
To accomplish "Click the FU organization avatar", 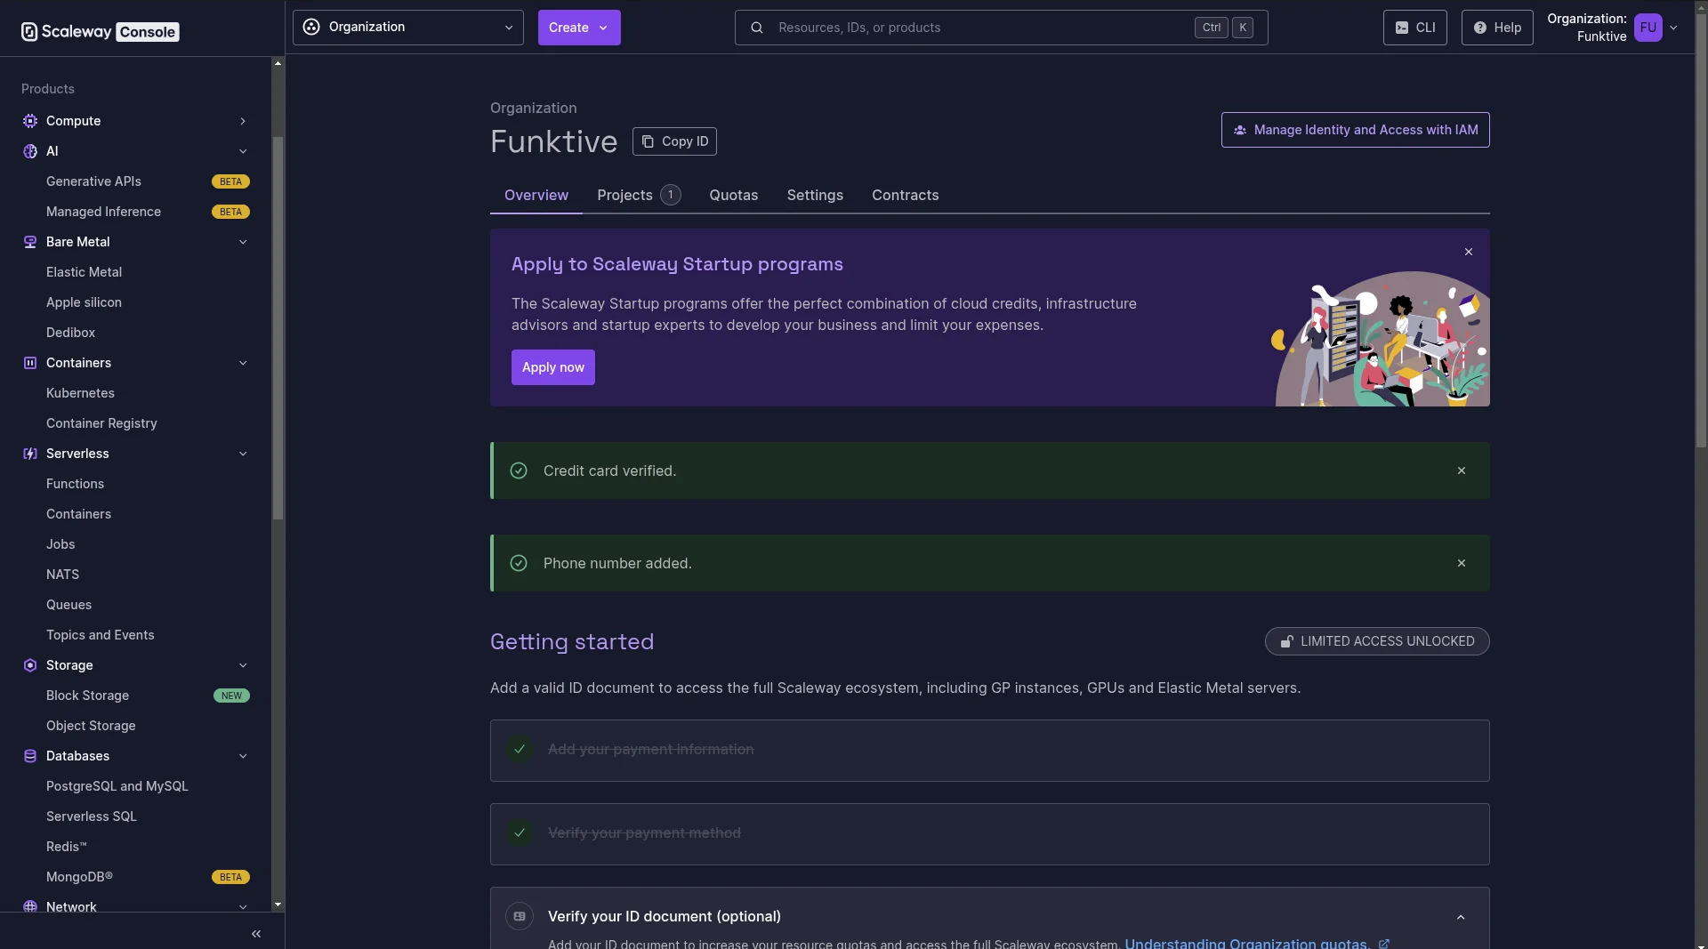I will pyautogui.click(x=1648, y=28).
